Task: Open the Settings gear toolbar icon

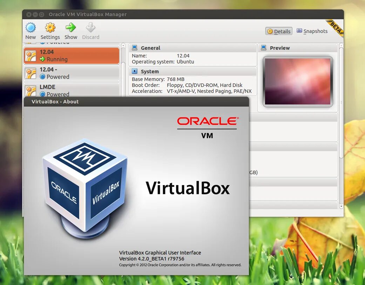Action: click(50, 27)
